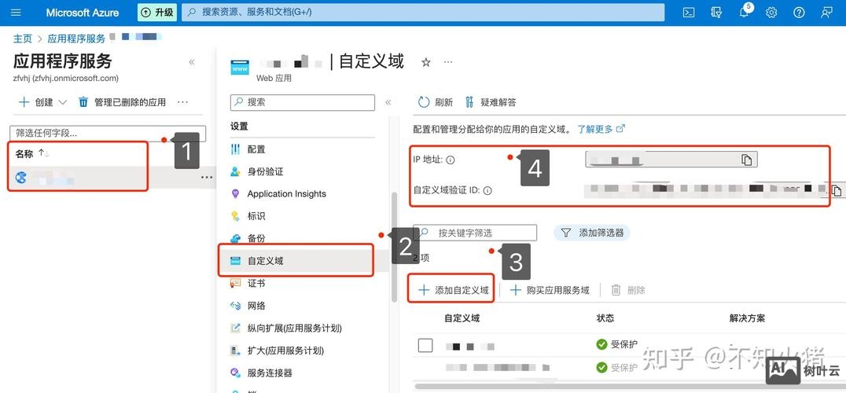The width and height of the screenshot is (846, 393).
Task: Focus the 搜索资源、服务和文档 search bar
Action: tap(423, 13)
